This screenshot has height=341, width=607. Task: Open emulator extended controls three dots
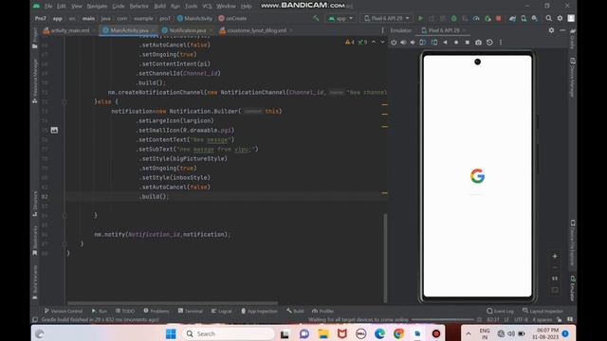point(500,43)
